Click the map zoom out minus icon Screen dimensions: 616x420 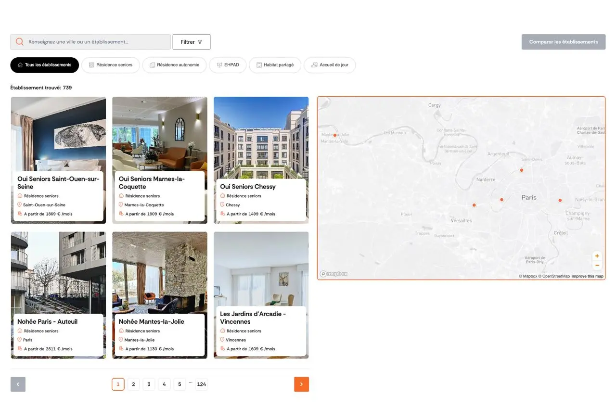click(597, 265)
